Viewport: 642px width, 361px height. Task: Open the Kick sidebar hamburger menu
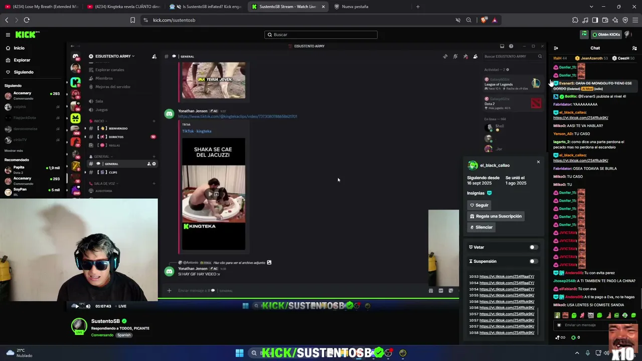pos(8,35)
